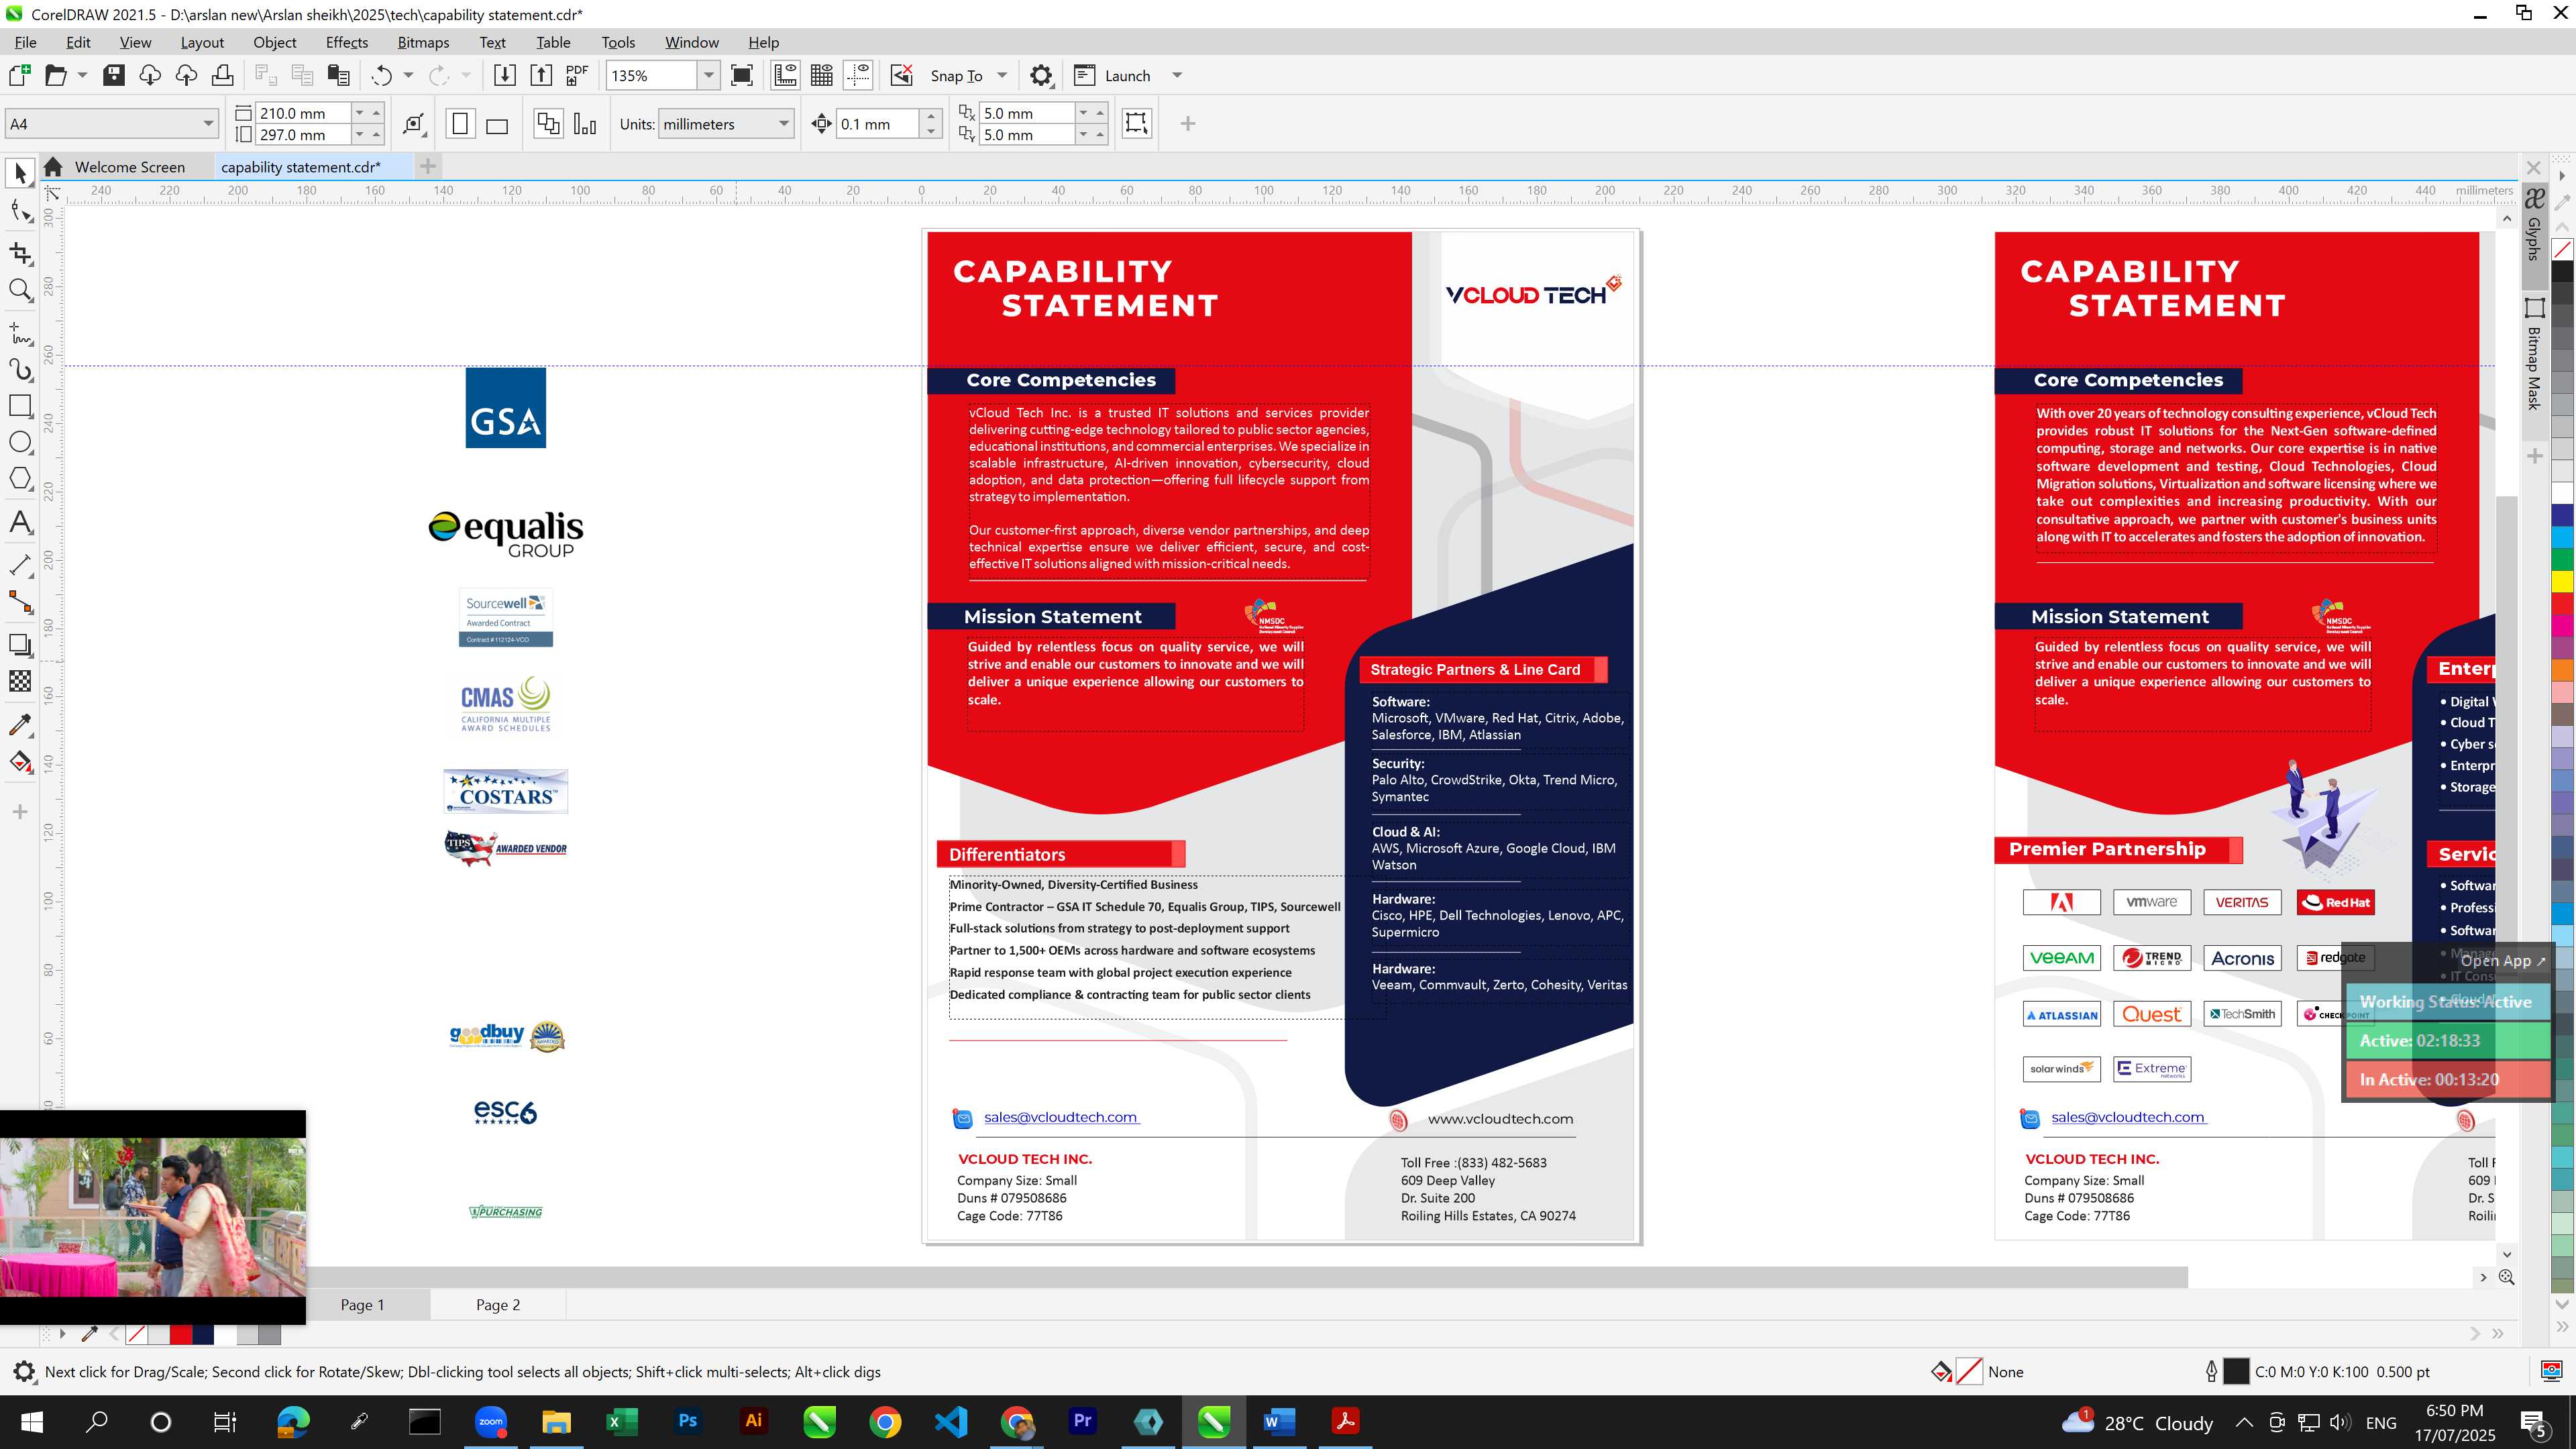
Task: Save the document
Action: point(114,75)
